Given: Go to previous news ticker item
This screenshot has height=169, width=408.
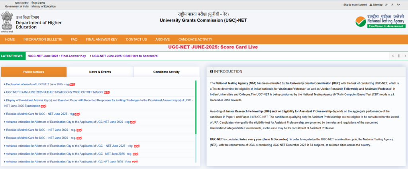Looking at the screenshot, I should tap(393, 56).
